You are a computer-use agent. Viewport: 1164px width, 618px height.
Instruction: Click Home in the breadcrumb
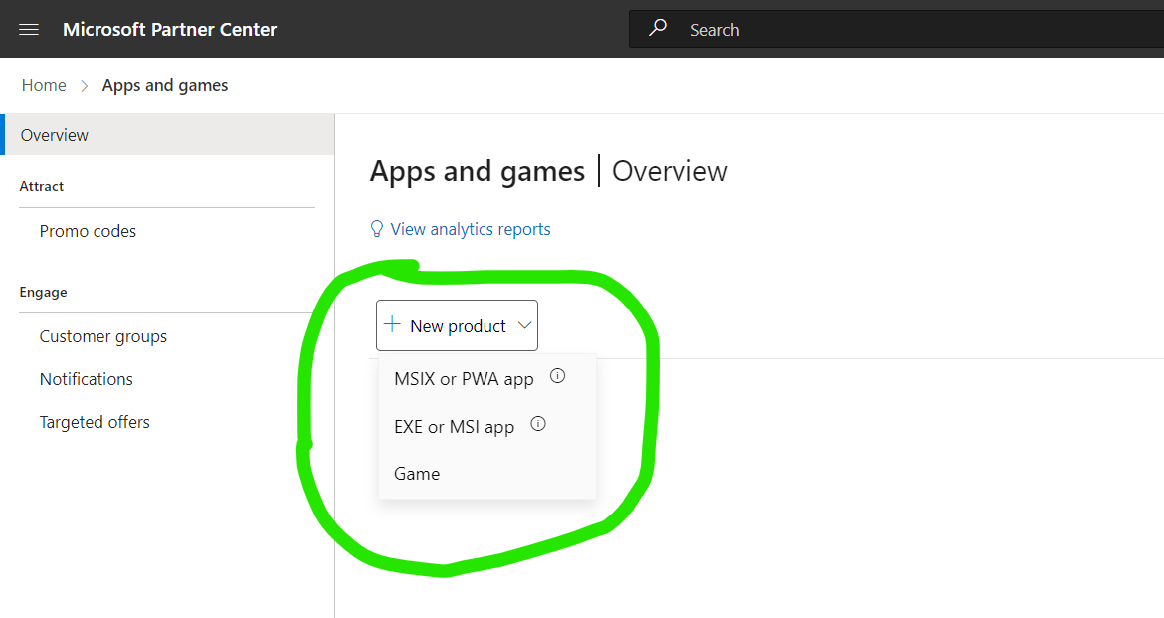pyautogui.click(x=44, y=85)
